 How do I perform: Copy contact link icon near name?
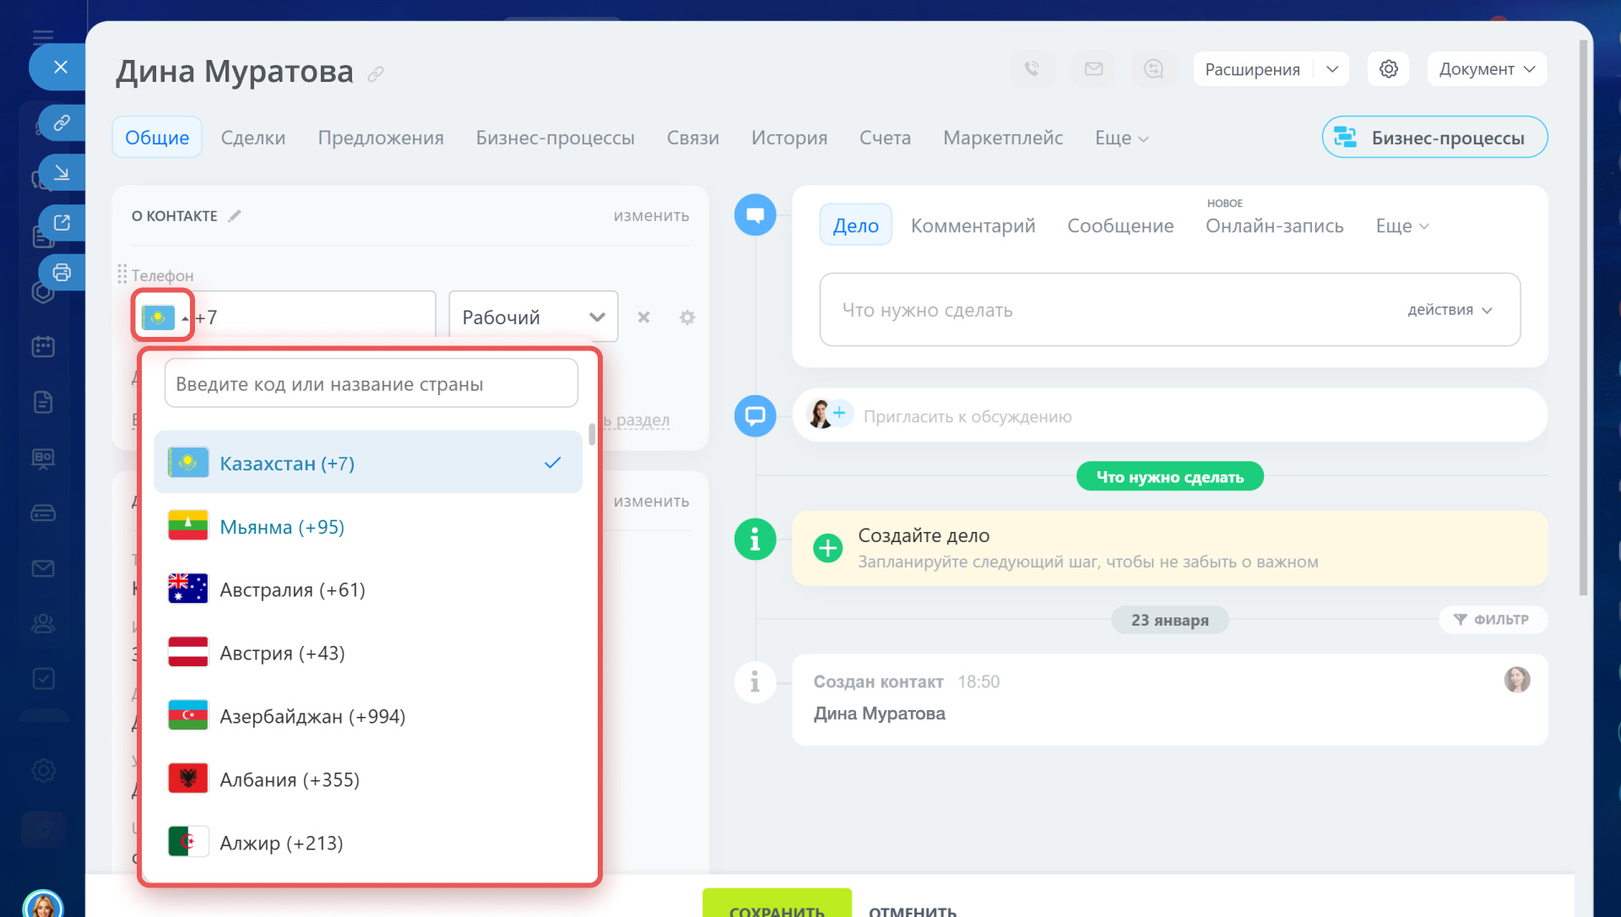(x=376, y=74)
